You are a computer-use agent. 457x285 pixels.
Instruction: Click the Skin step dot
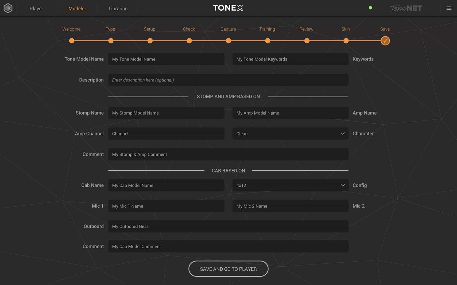(346, 41)
